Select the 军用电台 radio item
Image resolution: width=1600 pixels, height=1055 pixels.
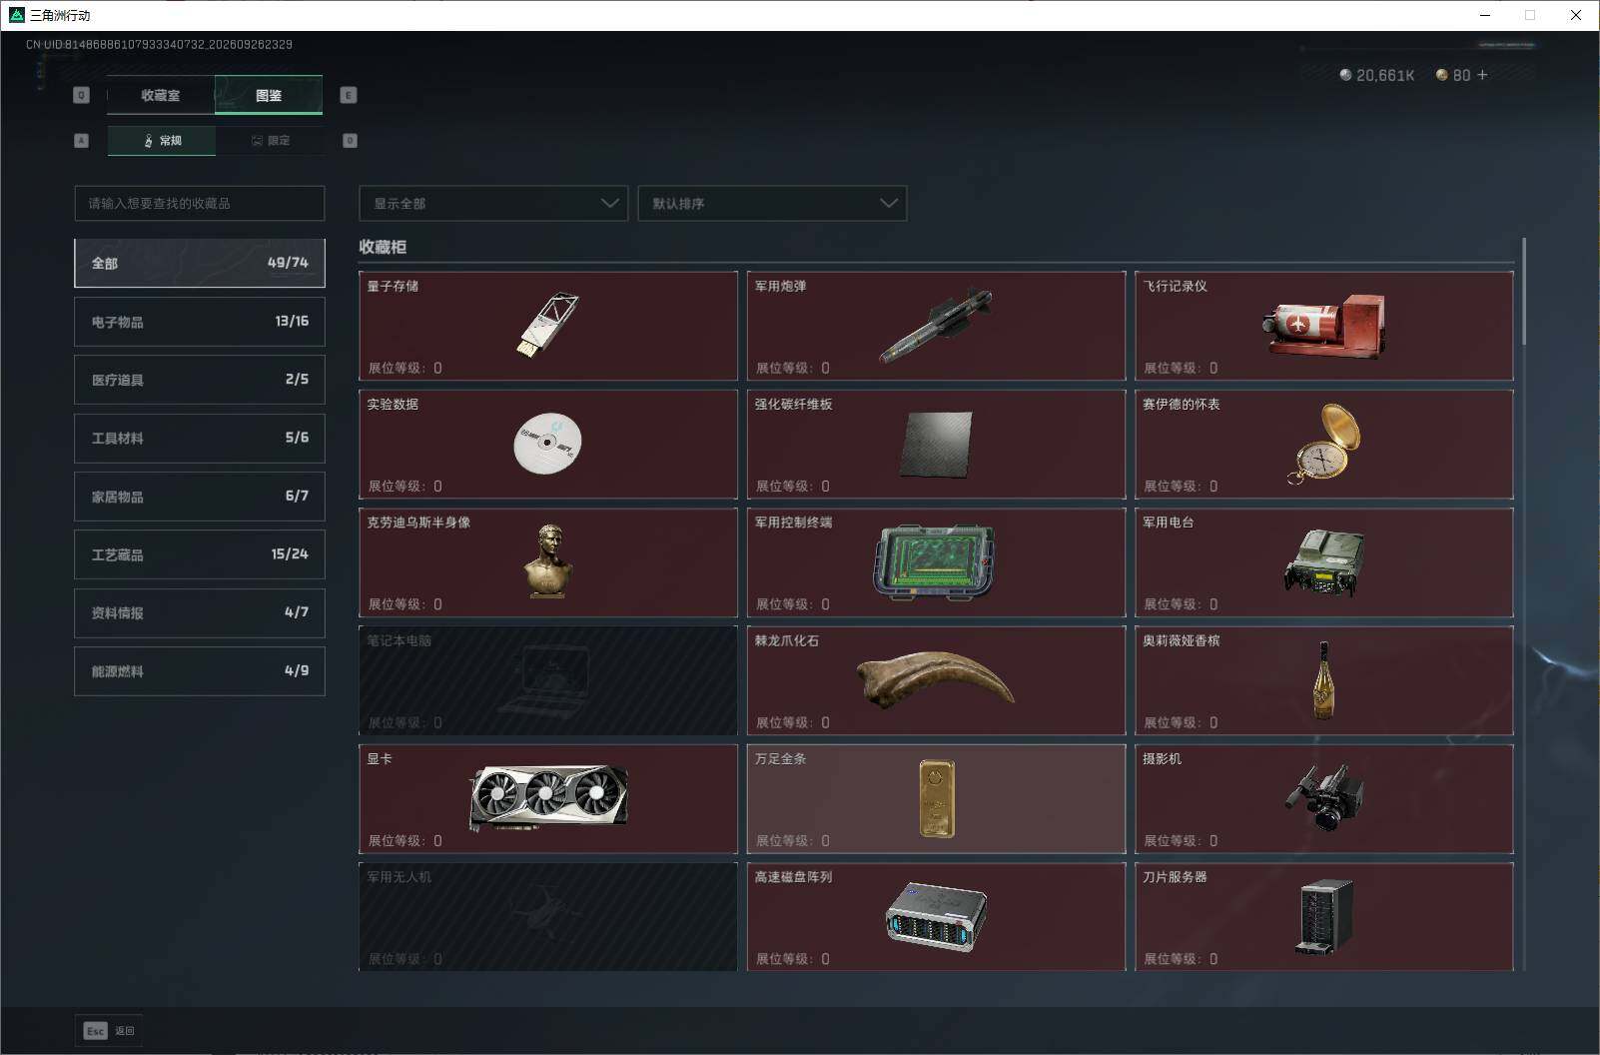click(x=1323, y=562)
